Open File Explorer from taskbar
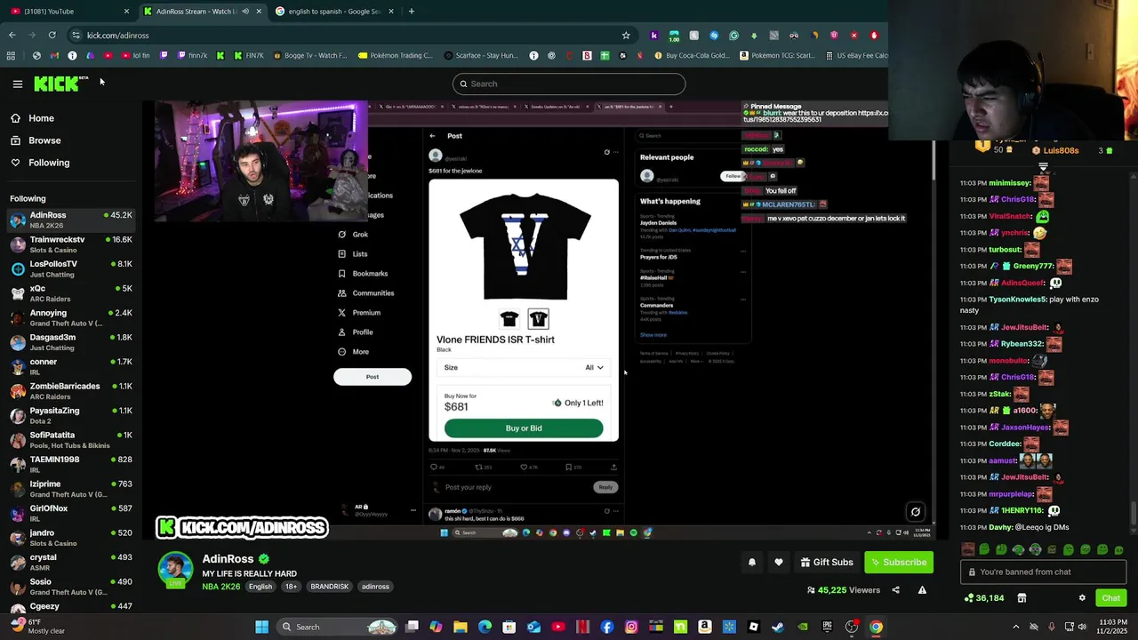1138x640 pixels. click(x=461, y=627)
